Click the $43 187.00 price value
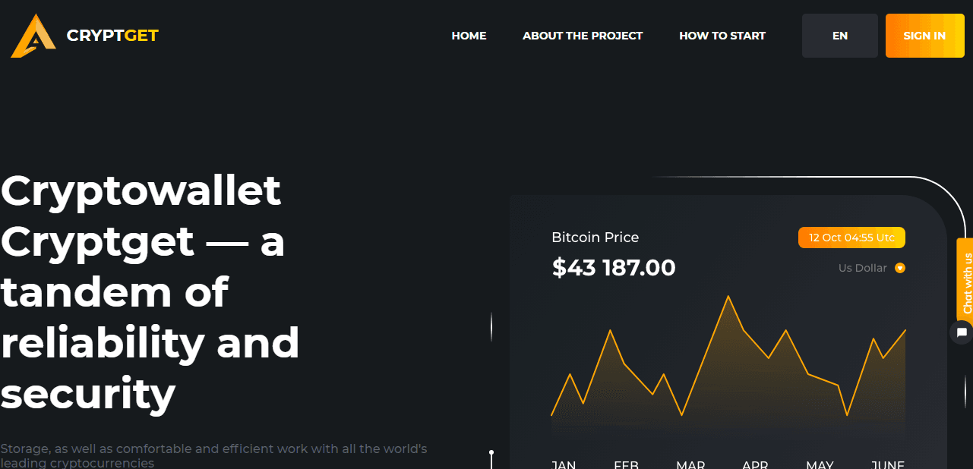The image size is (973, 469). coord(614,267)
